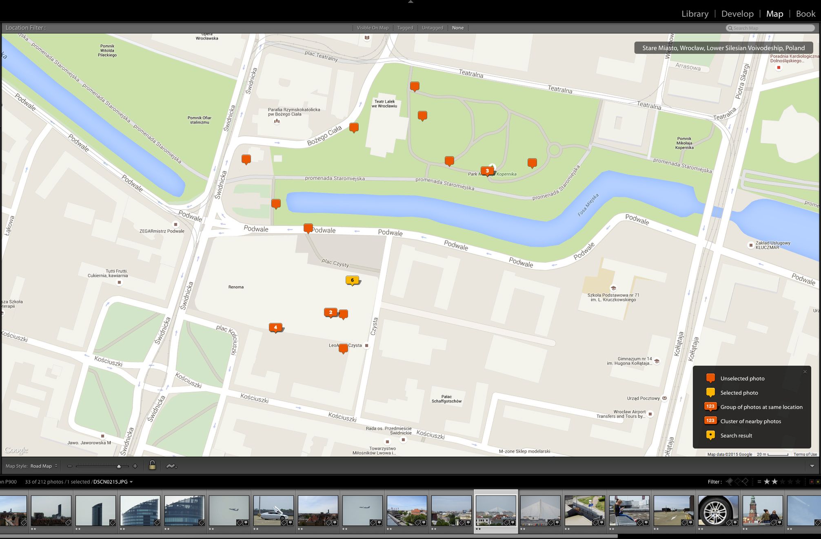Click the map zoom slider handle
This screenshot has height=539, width=821.
(119, 466)
